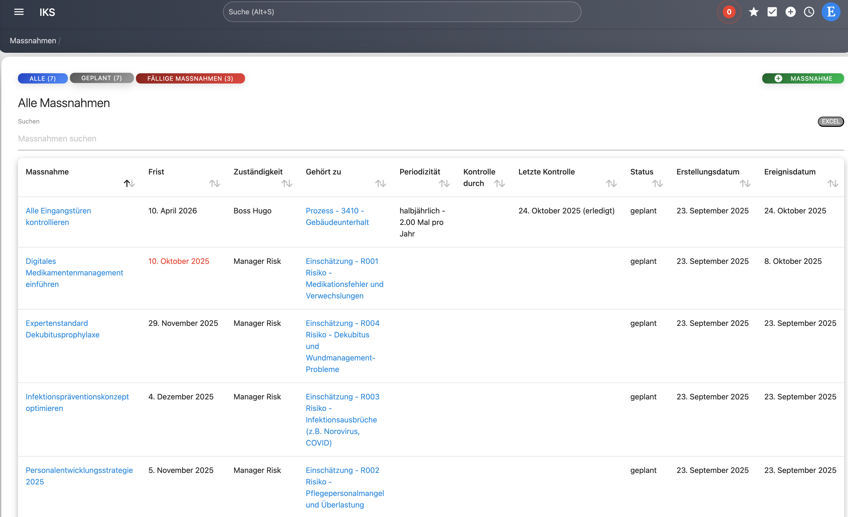
Task: Sort by Status column arrows
Action: (657, 184)
